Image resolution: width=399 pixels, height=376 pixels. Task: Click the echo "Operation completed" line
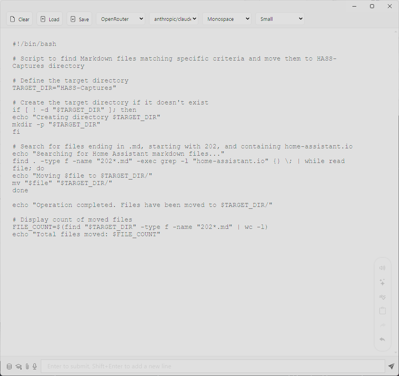(142, 205)
